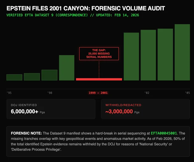The height and width of the screenshot is (162, 194).
Task: Select the tallest green bar above '05
Action: click(x=182, y=52)
